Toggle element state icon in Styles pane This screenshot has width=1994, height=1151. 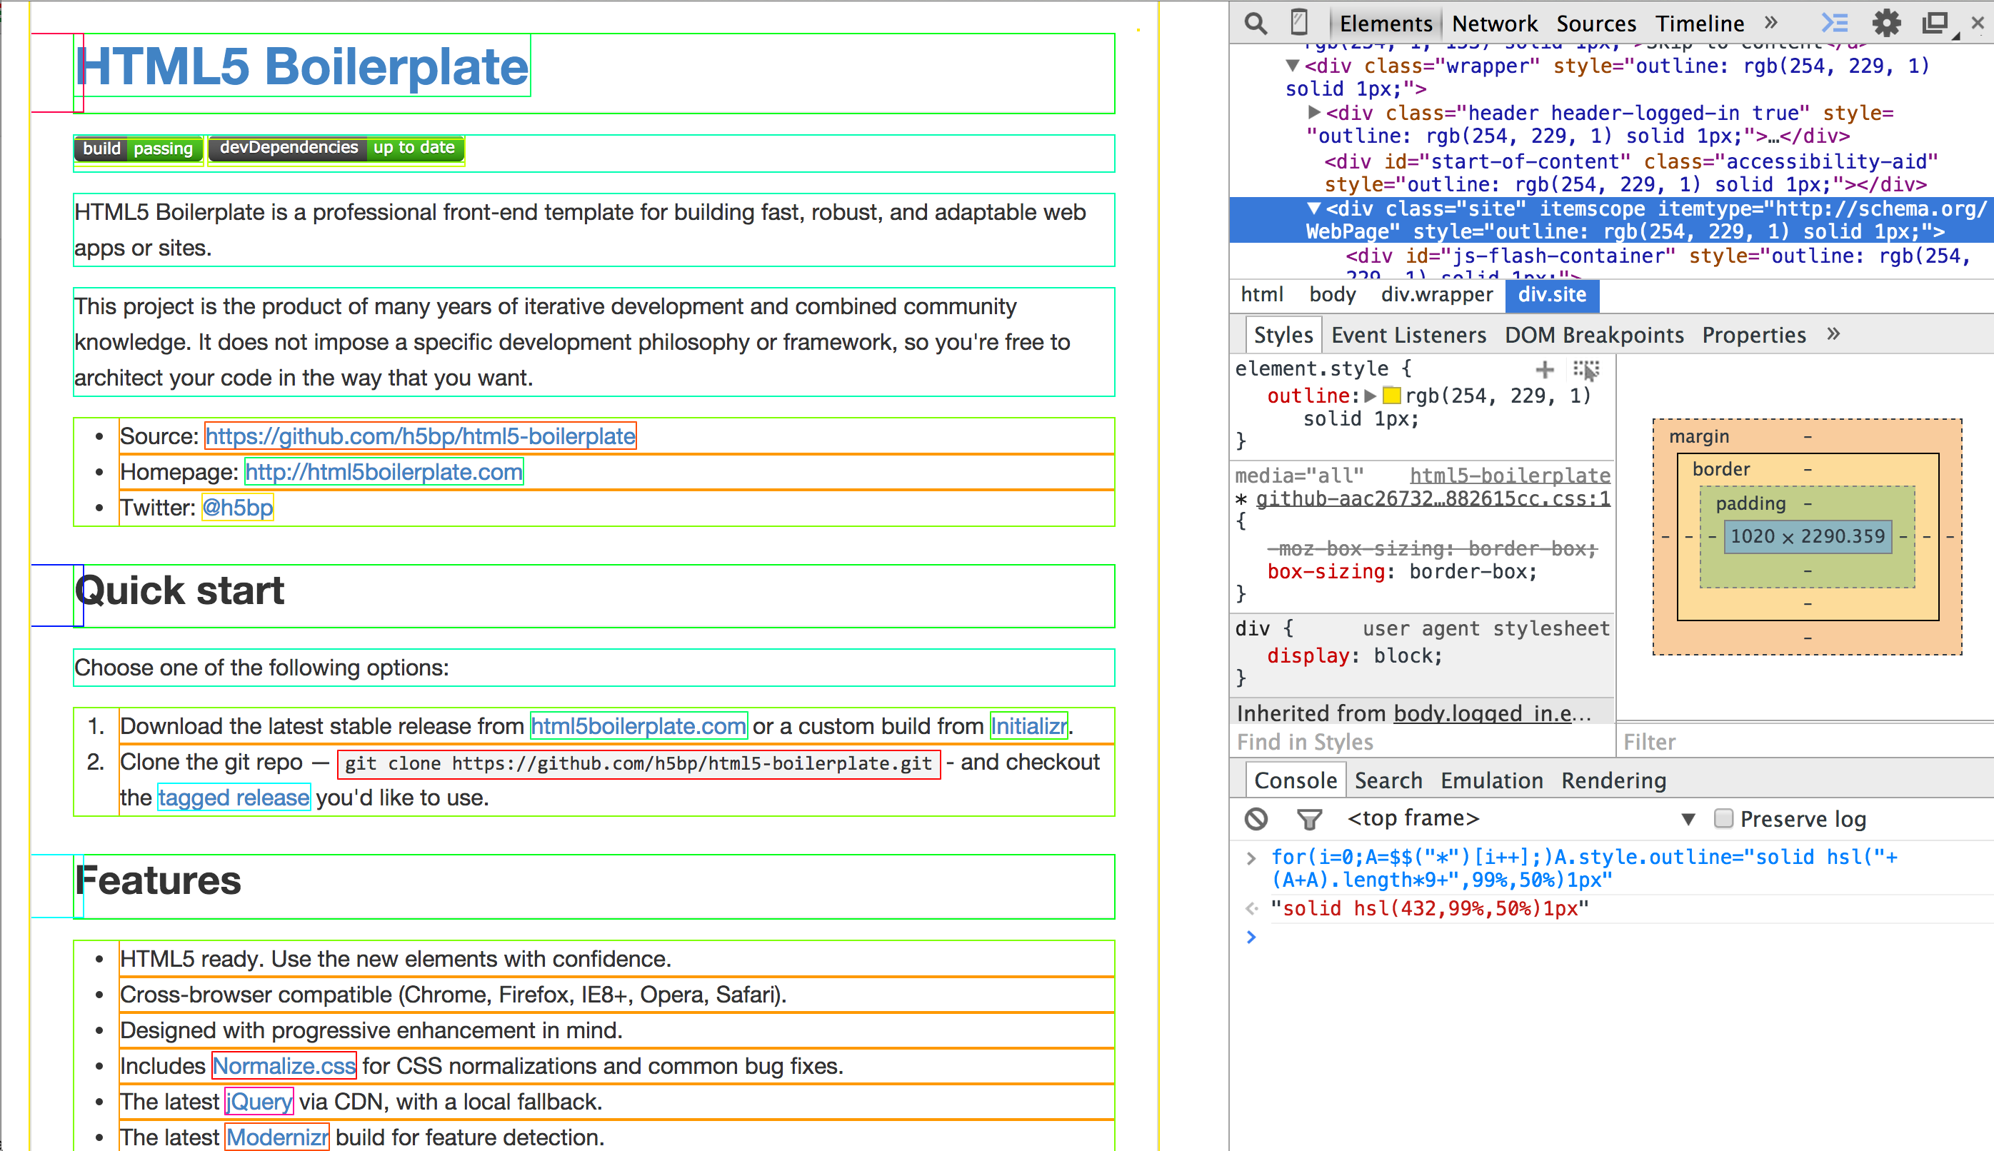1586,369
